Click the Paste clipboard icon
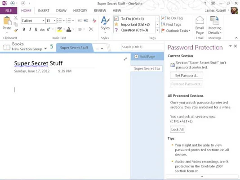The width and height of the screenshot is (240, 180). pyautogui.click(x=7, y=21)
